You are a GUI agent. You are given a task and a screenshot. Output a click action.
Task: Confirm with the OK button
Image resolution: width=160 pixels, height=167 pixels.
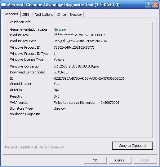(x=95, y=160)
